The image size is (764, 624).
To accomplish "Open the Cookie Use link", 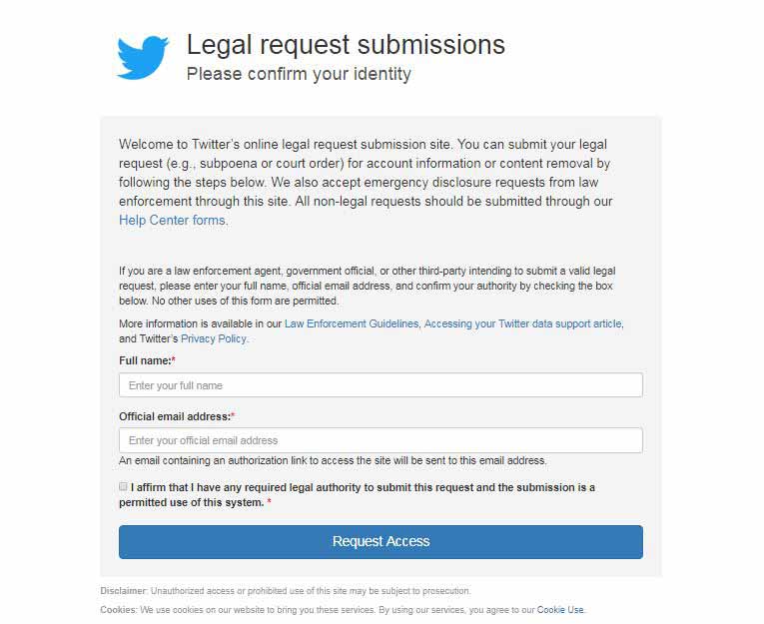I will click(560, 610).
